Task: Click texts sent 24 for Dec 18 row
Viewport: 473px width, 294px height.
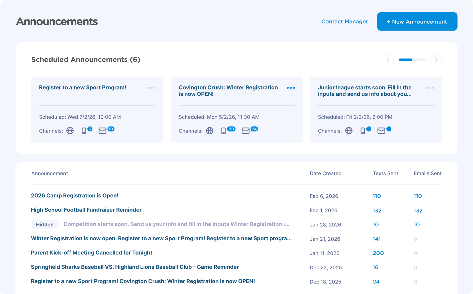Action: point(376,281)
